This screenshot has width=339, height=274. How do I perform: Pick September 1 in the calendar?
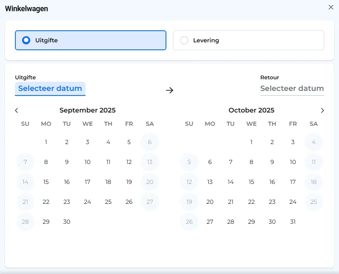click(x=46, y=142)
